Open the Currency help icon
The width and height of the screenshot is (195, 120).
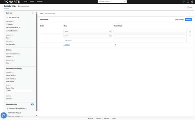coord(13,35)
